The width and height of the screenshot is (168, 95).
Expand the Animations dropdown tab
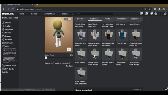click(x=122, y=19)
